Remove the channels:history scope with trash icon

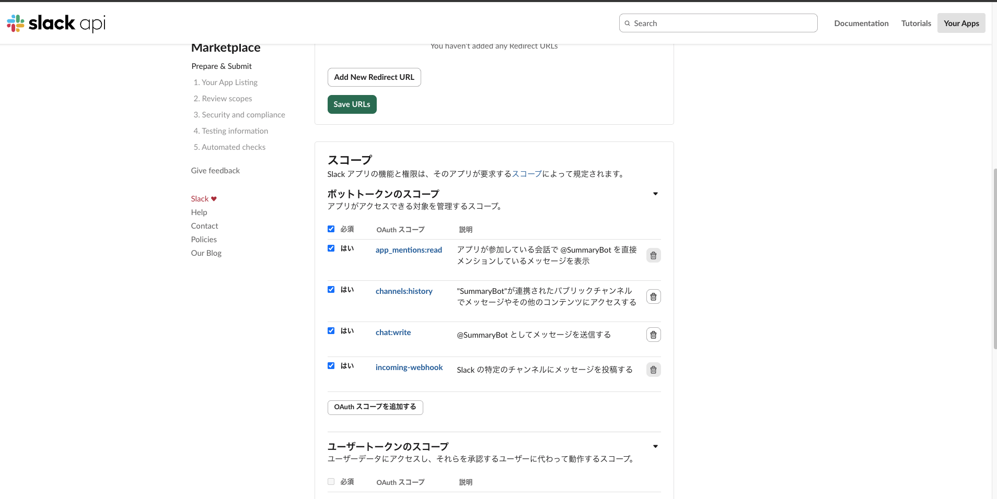pos(653,296)
